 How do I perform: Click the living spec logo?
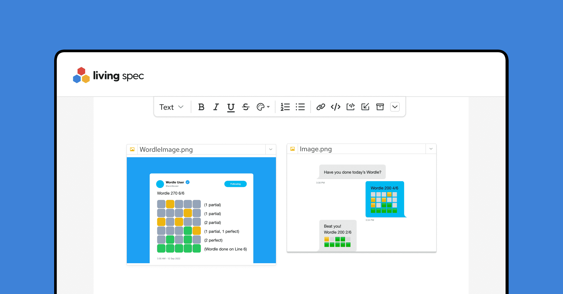click(108, 75)
